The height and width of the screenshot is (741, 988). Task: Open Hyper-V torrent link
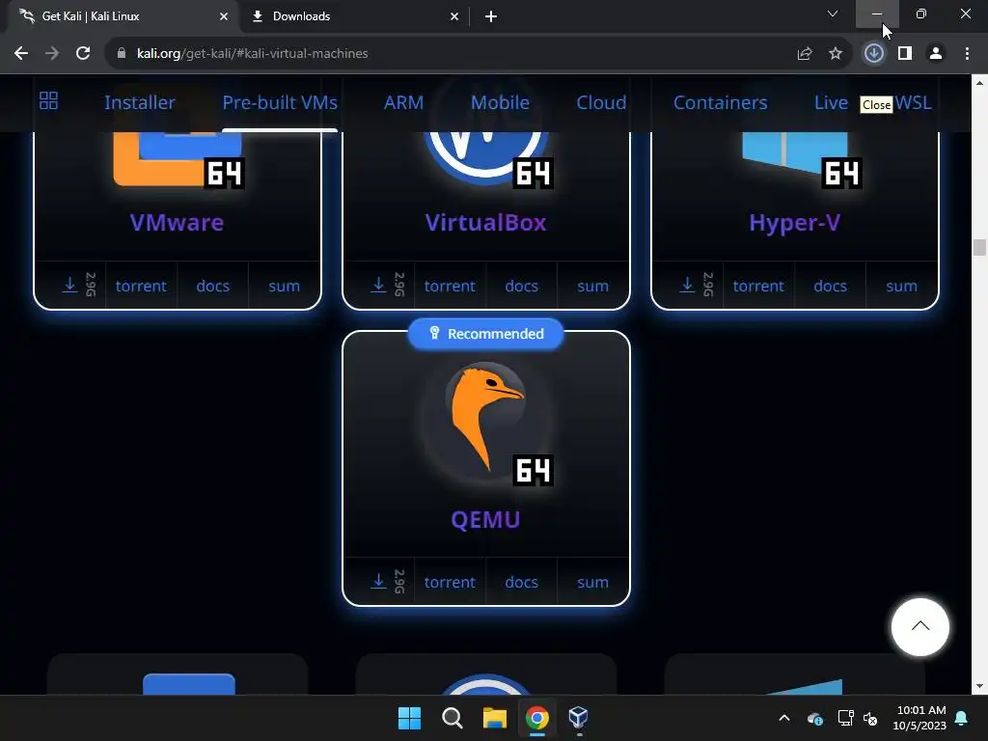[x=758, y=286]
